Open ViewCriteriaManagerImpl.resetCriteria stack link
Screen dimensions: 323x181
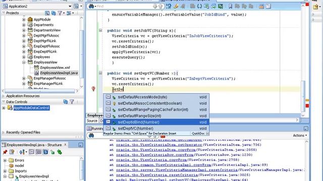click(x=177, y=170)
